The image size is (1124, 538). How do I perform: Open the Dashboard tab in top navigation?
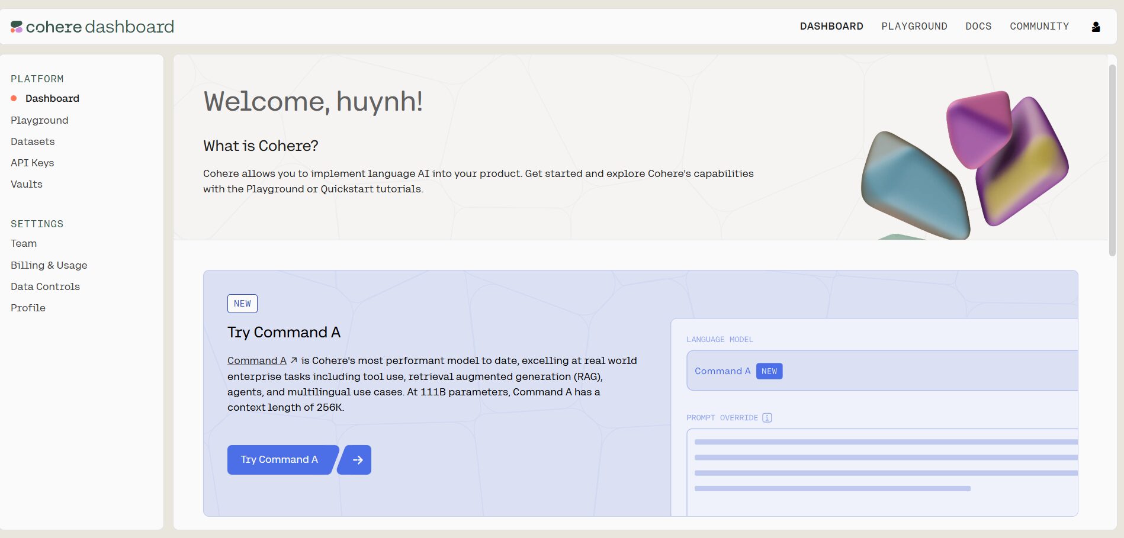coord(831,27)
